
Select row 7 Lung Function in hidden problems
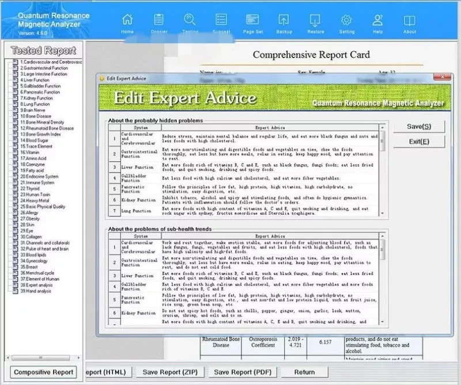114,211
